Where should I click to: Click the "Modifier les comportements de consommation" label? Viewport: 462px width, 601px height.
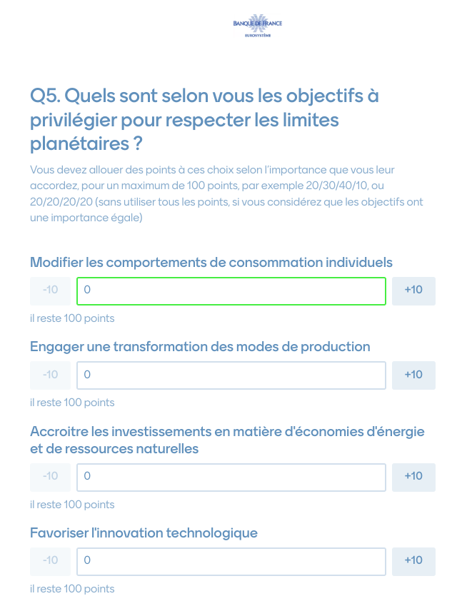(211, 262)
